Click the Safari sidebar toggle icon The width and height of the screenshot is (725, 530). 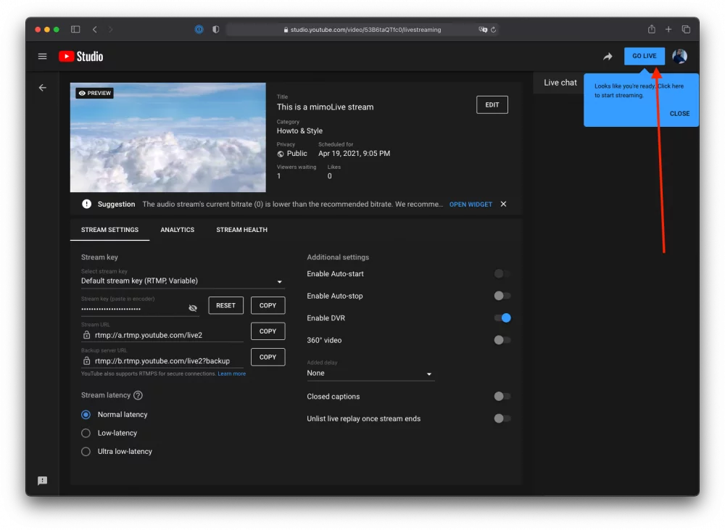(75, 29)
